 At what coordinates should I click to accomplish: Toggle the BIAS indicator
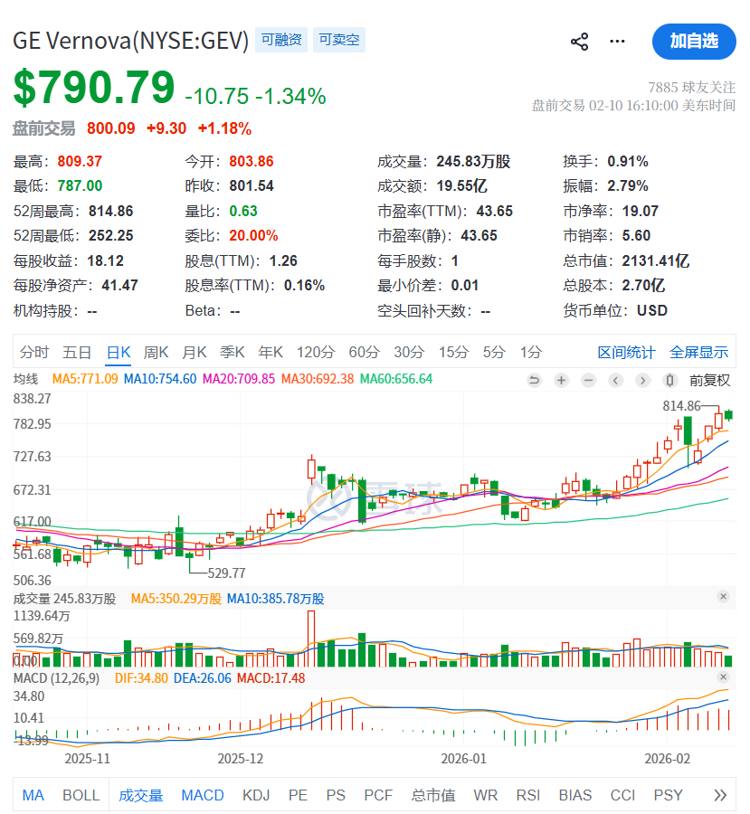coord(575,795)
